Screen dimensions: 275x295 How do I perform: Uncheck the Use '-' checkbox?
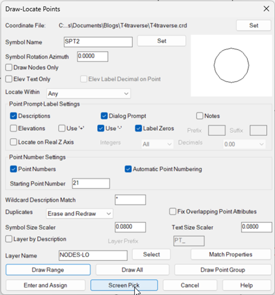pos(101,128)
